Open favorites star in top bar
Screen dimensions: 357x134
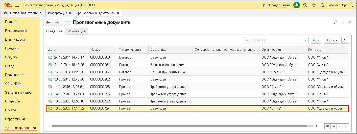coord(314,5)
